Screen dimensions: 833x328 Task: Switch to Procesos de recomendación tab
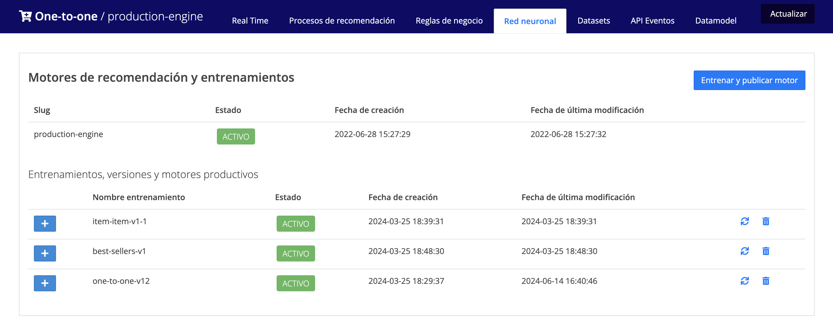coord(342,21)
